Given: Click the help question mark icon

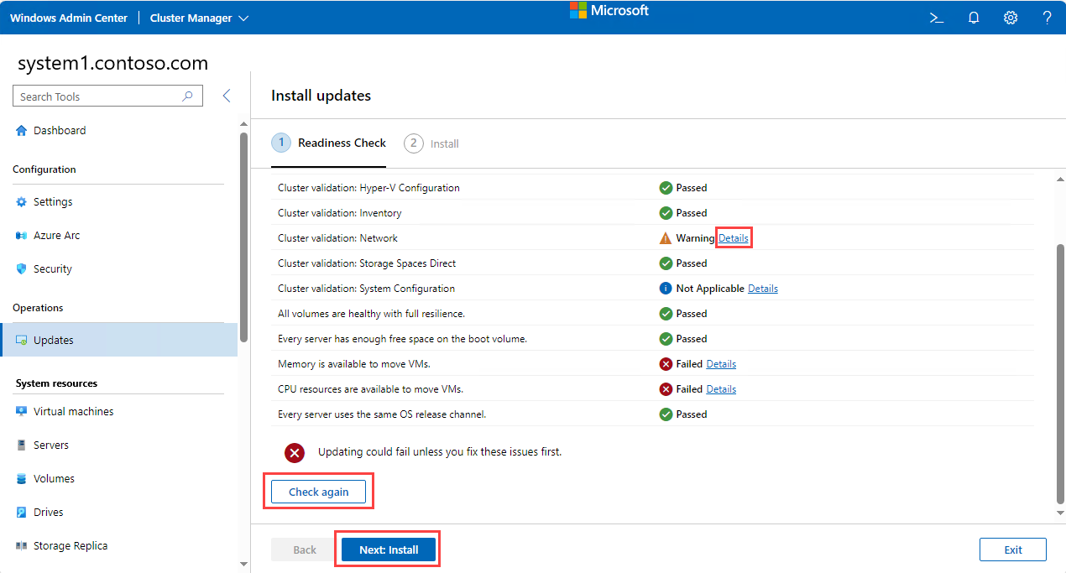Looking at the screenshot, I should [x=1047, y=18].
